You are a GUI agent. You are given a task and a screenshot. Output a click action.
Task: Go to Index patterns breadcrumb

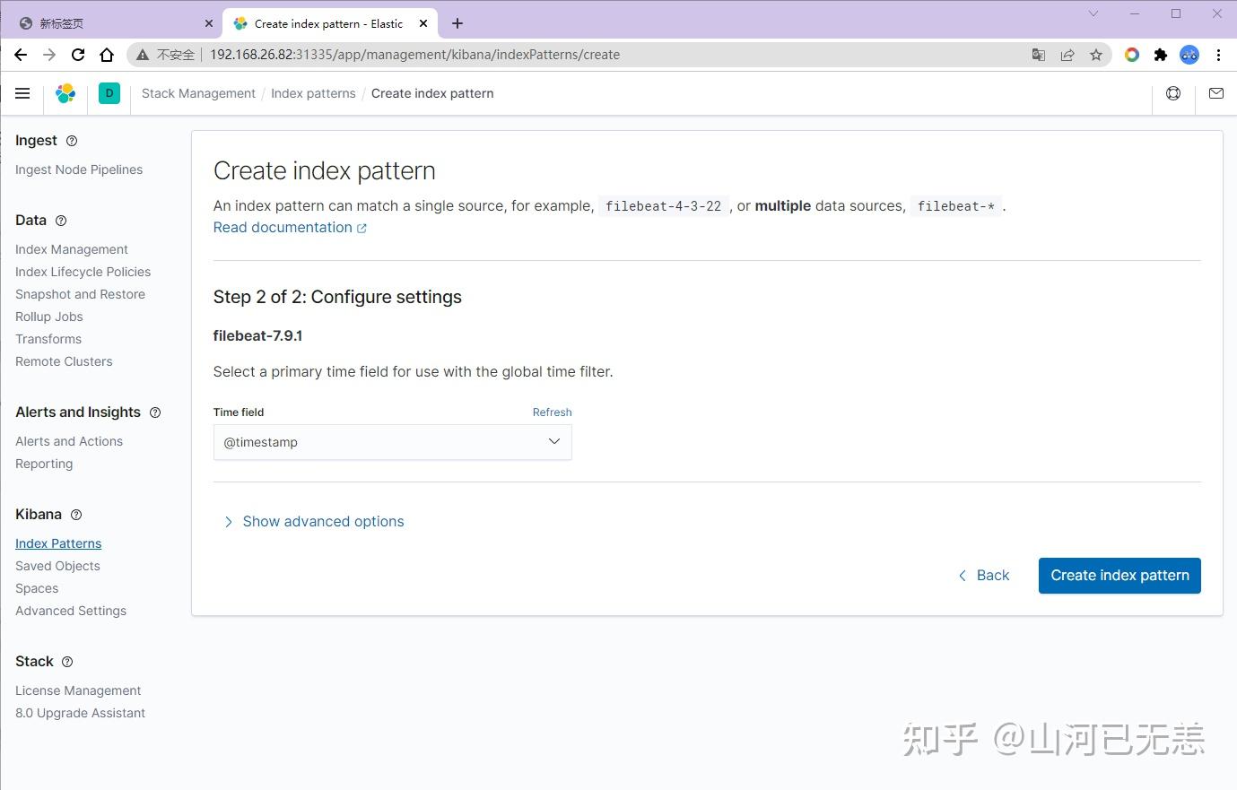pos(313,93)
